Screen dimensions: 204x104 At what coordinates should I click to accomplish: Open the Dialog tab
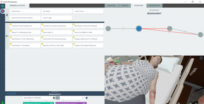click(x=125, y=6)
